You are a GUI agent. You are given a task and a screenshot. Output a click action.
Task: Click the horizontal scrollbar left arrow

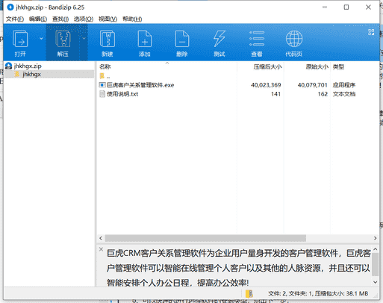101,238
